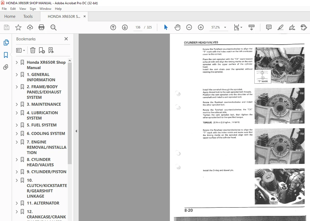The width and height of the screenshot is (310, 221).
Task: Jump to 3. MAINTENANCE bookmark
Action: pyautogui.click(x=44, y=104)
